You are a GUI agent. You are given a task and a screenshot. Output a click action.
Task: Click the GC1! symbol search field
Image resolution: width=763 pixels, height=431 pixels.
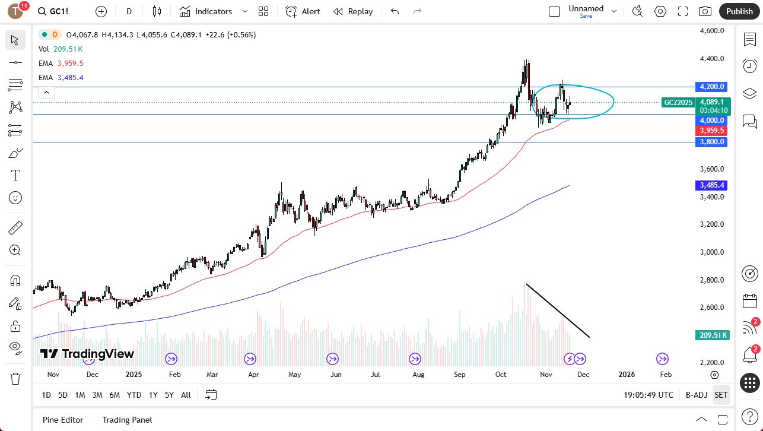(x=57, y=11)
